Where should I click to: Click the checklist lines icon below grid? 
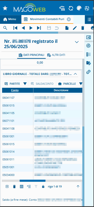pos(29,186)
